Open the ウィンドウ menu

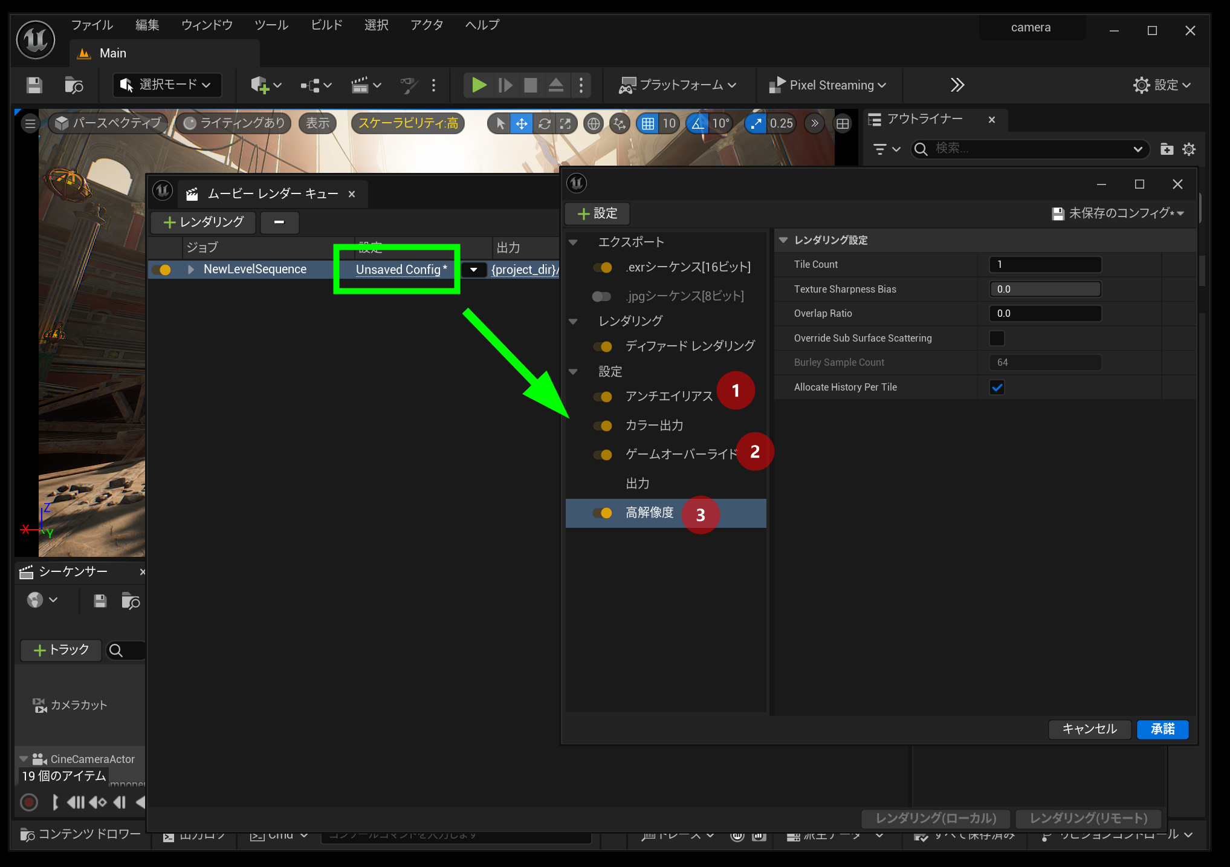tap(207, 25)
